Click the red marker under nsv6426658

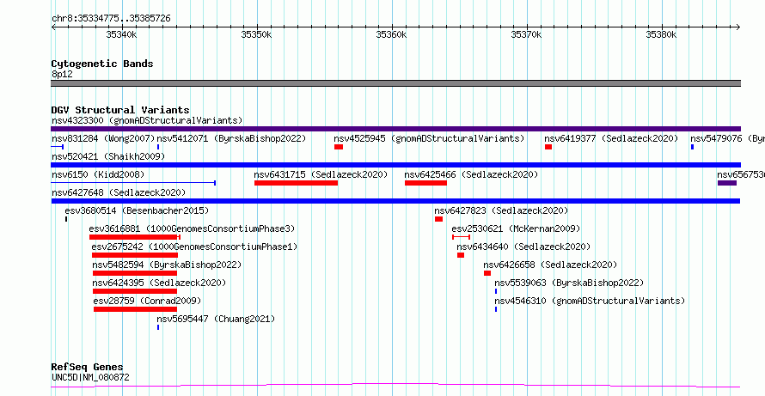coord(487,273)
